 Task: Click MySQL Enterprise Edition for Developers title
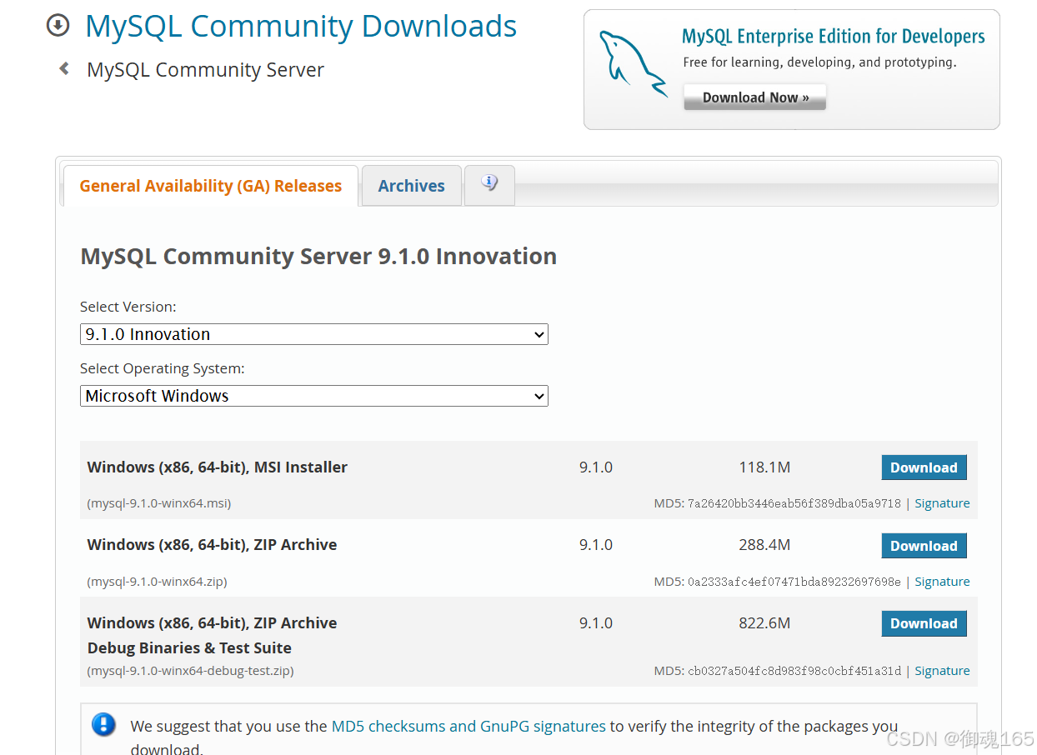click(x=834, y=37)
